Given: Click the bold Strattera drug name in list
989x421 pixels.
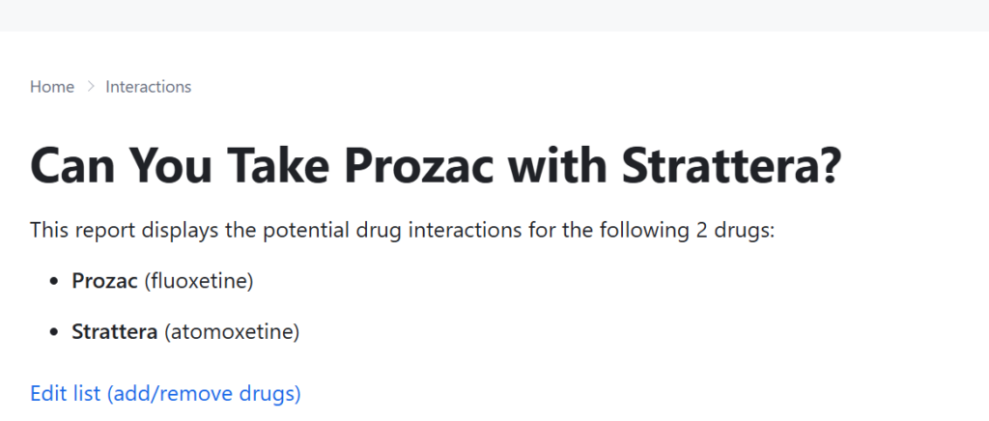Looking at the screenshot, I should [114, 331].
